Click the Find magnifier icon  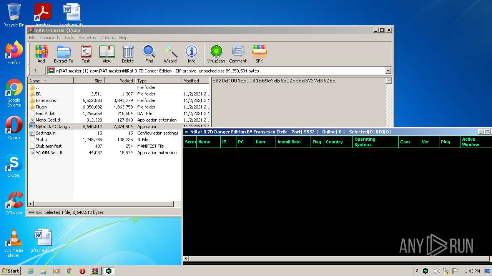point(149,54)
